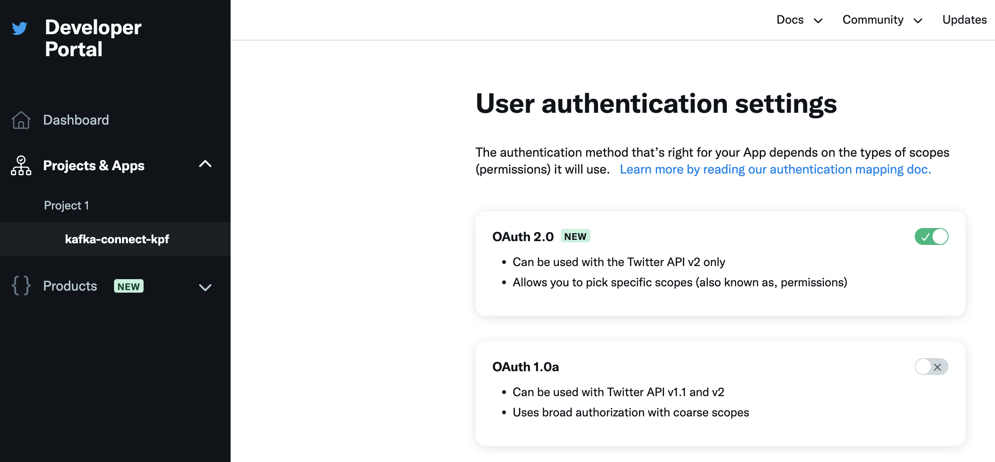The image size is (995, 462).
Task: Click the OAuth 1.0a card heading
Action: point(525,367)
